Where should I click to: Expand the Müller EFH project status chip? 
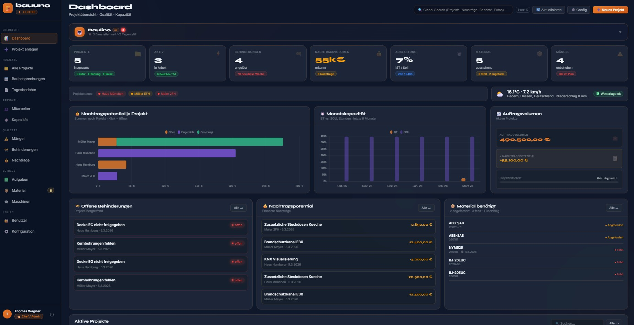coord(140,93)
